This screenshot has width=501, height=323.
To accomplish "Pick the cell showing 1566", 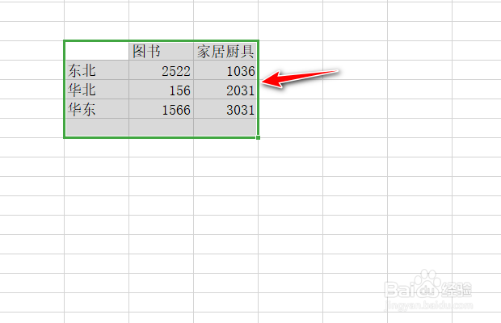I will [161, 109].
